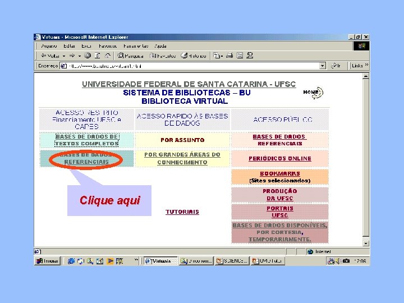Click the Print toolbar icon
Image resolution: width=404 pixels, height=303 pixels.
point(229,56)
